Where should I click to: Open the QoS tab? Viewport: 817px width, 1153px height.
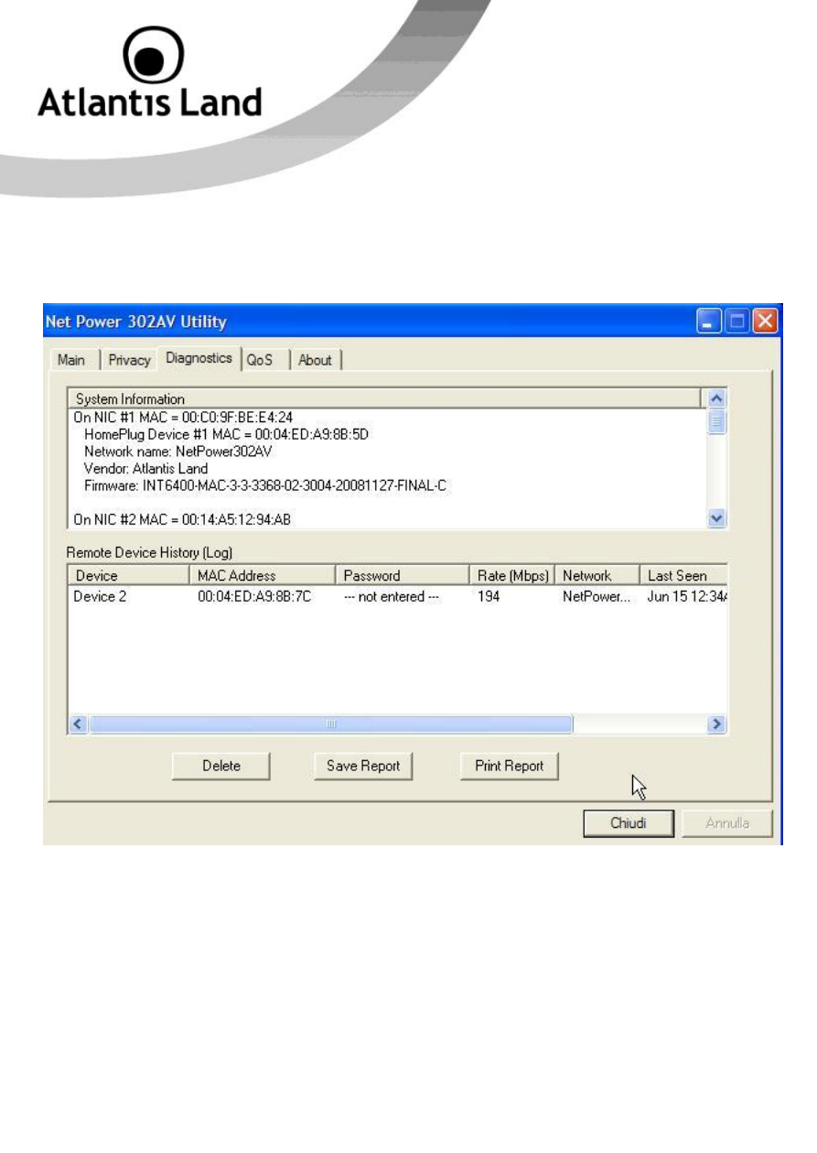[x=260, y=360]
